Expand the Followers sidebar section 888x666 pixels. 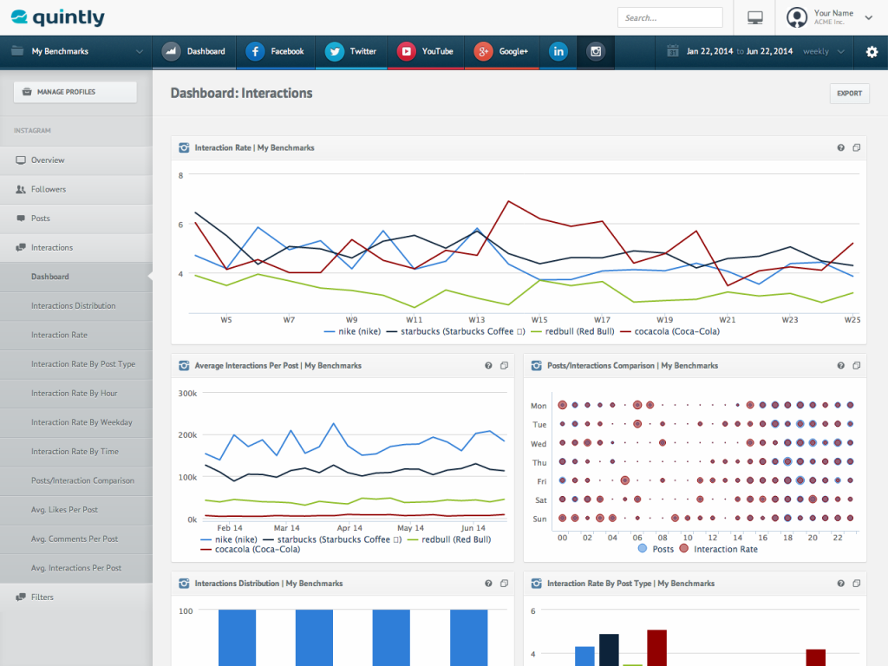[x=76, y=189]
